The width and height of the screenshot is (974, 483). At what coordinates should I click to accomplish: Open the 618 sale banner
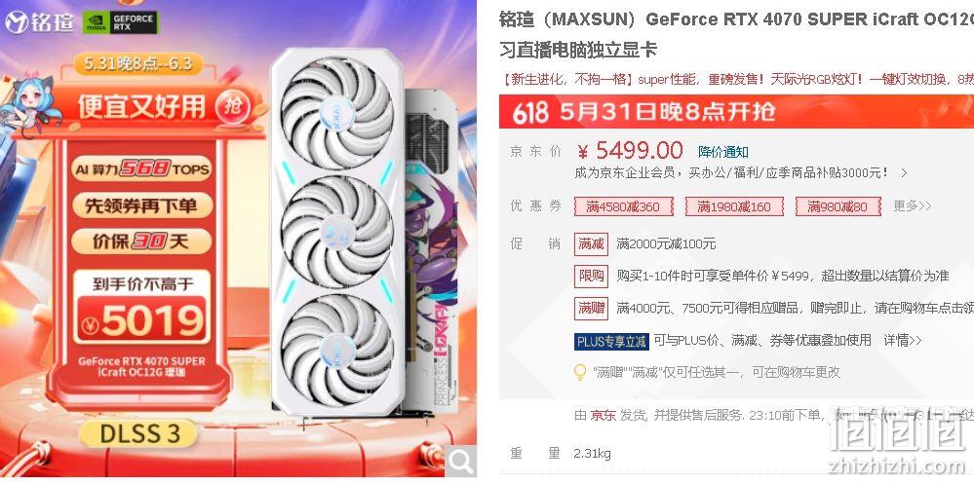click(x=736, y=112)
